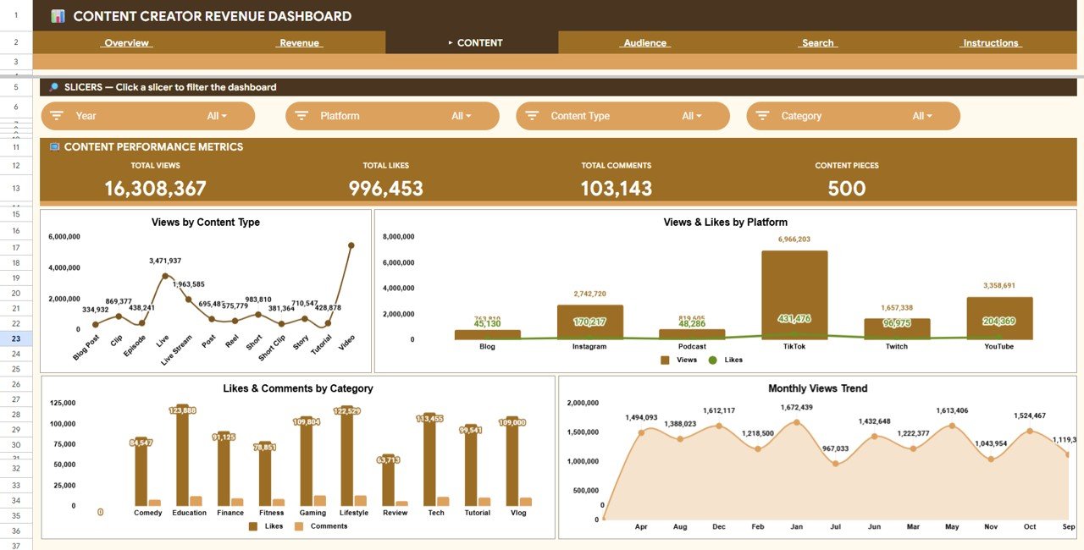Go to the Audience link

coord(644,43)
